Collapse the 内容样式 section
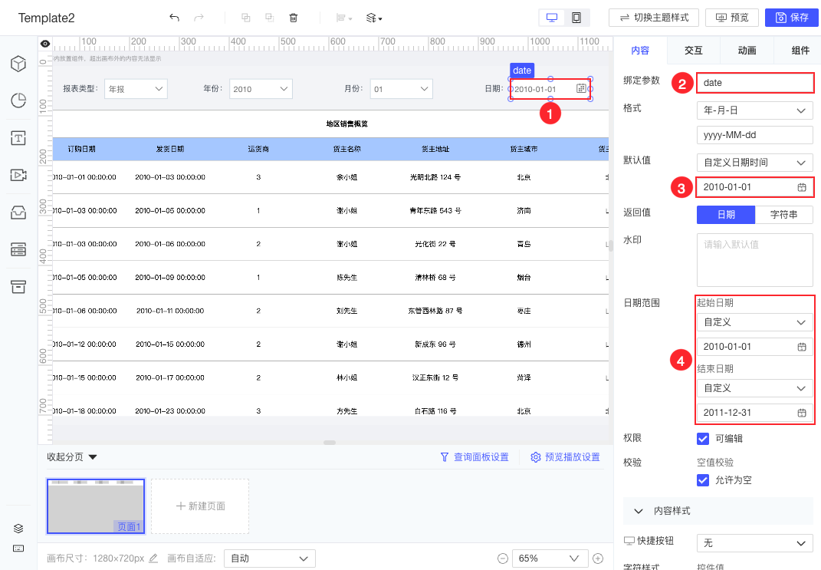Viewport: 821px width, 570px height. pyautogui.click(x=638, y=511)
